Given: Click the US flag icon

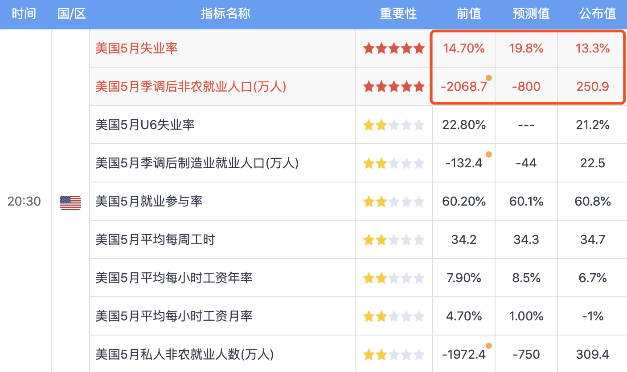Looking at the screenshot, I should tap(70, 202).
